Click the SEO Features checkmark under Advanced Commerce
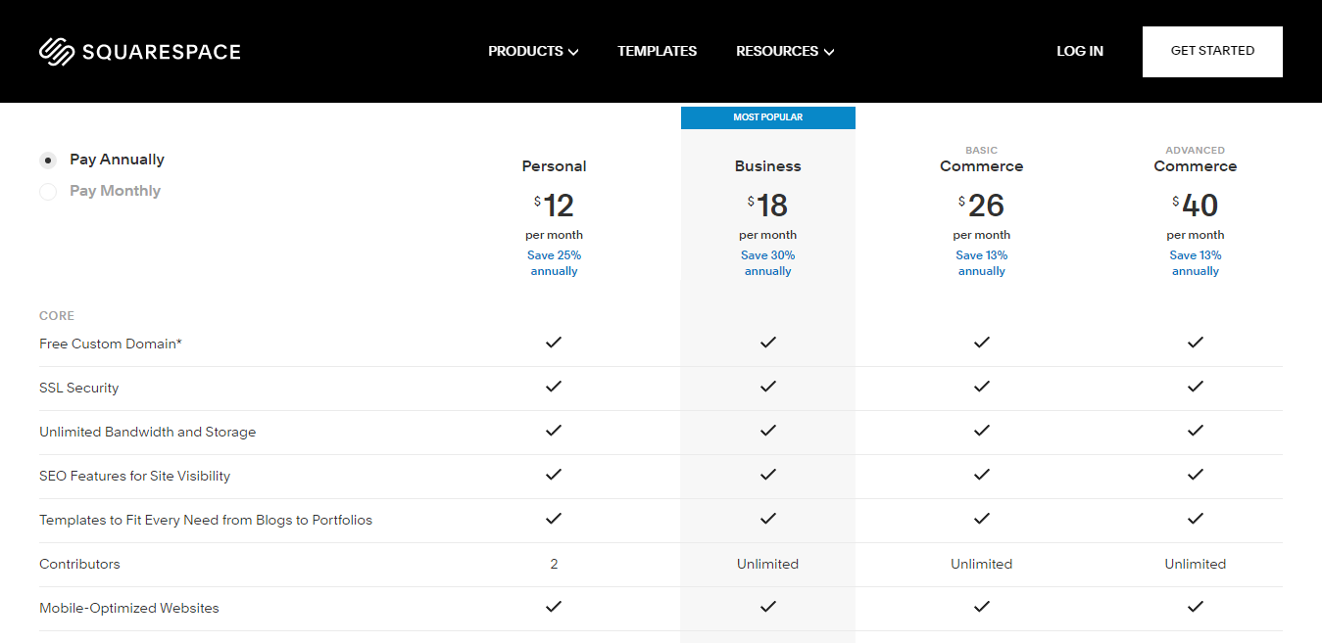Screen dimensions: 1322x643 click(x=1195, y=474)
